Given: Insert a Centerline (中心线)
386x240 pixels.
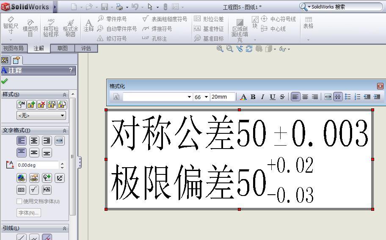Looking at the screenshot, I should 273,29.
